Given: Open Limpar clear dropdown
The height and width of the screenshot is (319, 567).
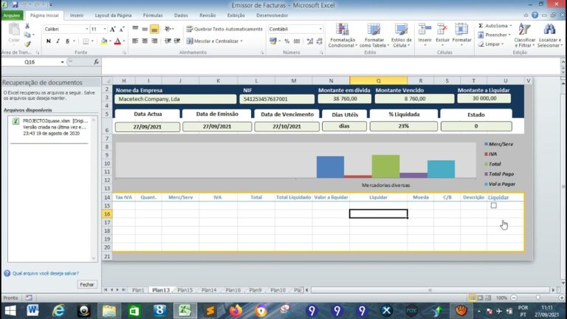Looking at the screenshot, I should pyautogui.click(x=491, y=44).
